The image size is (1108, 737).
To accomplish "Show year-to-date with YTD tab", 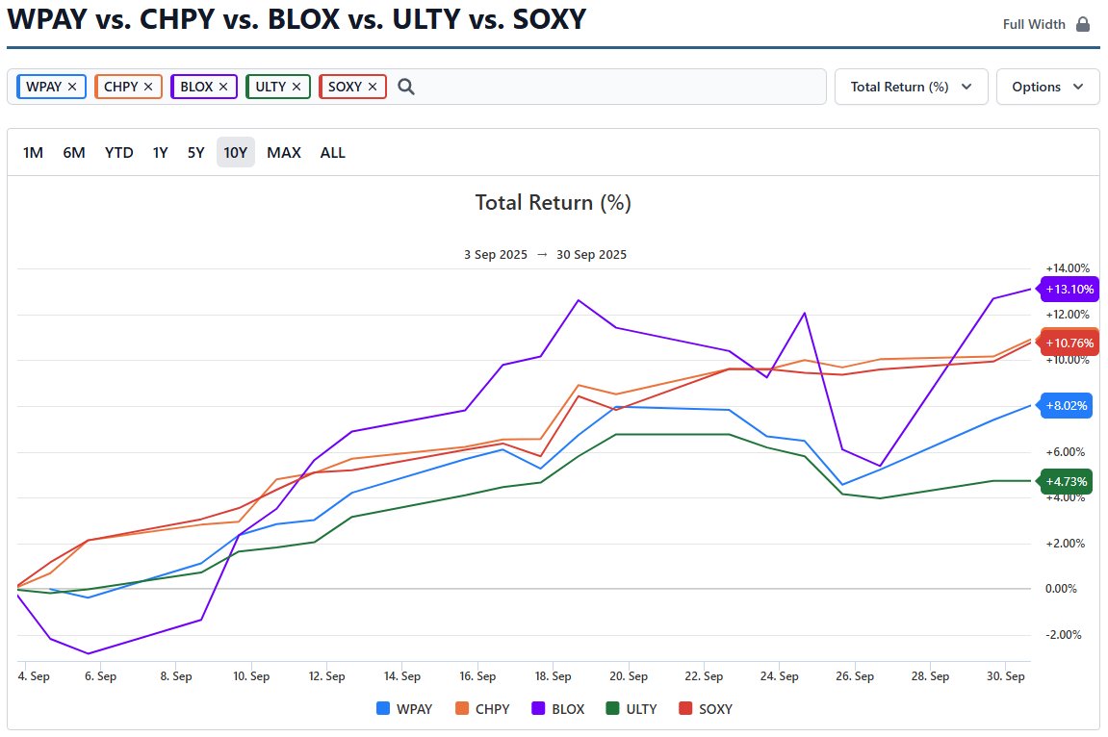I will tap(119, 152).
